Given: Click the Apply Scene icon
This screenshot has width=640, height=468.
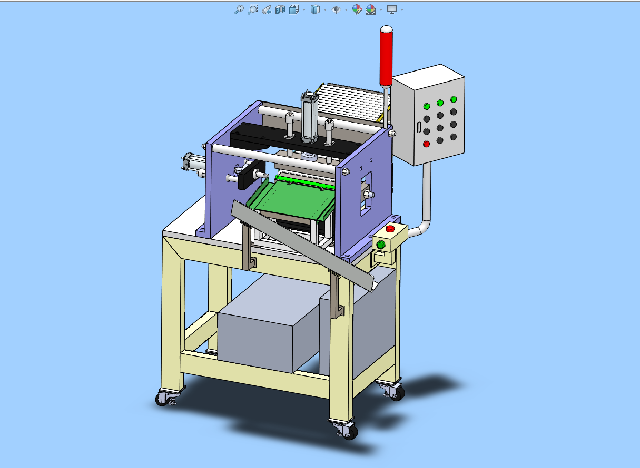Looking at the screenshot, I should [x=371, y=9].
